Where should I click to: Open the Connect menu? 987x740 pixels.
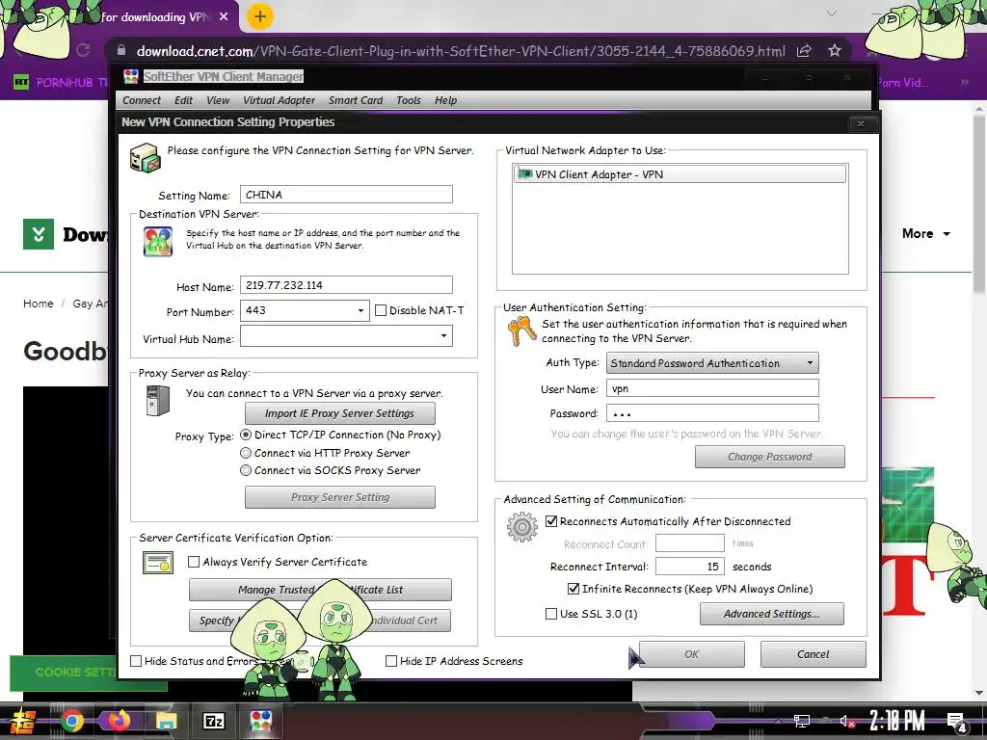[142, 100]
